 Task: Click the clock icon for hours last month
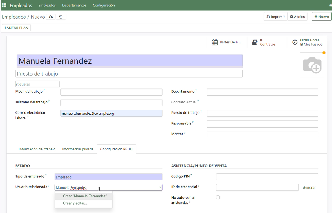click(295, 42)
